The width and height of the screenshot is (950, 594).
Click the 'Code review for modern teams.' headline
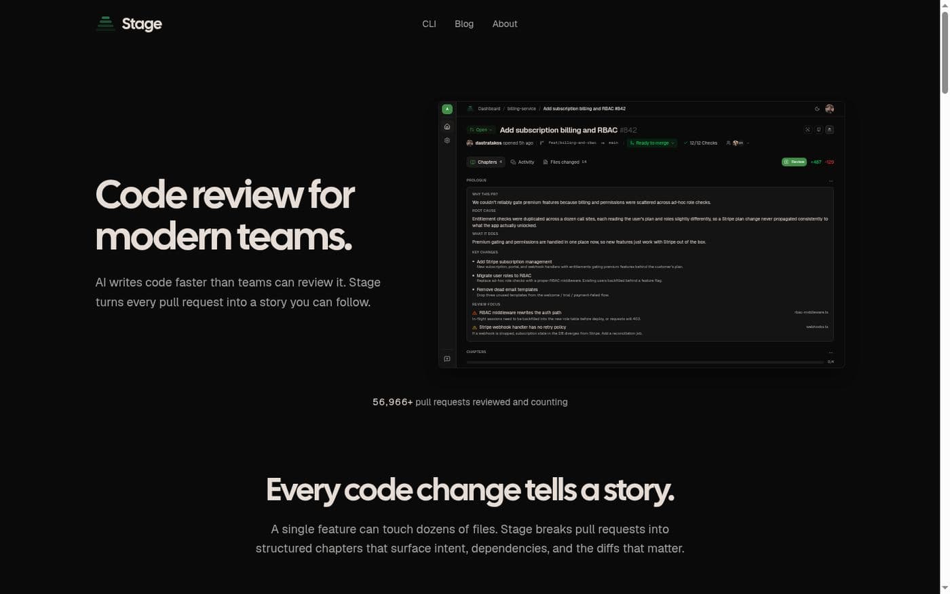(x=225, y=215)
